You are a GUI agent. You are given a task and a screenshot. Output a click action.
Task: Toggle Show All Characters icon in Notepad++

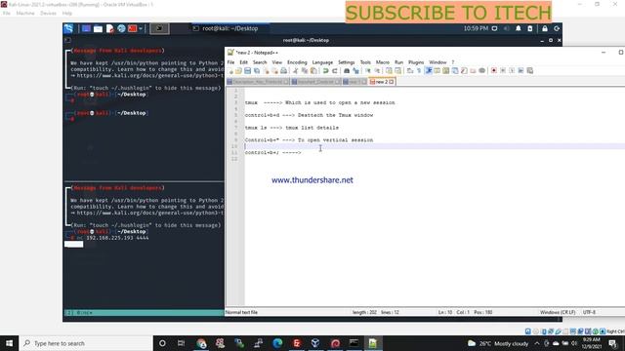pyautogui.click(x=419, y=71)
